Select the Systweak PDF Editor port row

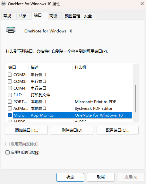point(69,109)
